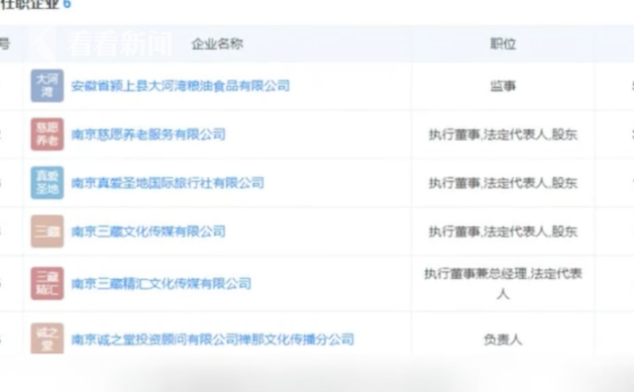Open 南京三藏精汇文化传媒有限公司 link
This screenshot has height=392, width=634.
[161, 283]
